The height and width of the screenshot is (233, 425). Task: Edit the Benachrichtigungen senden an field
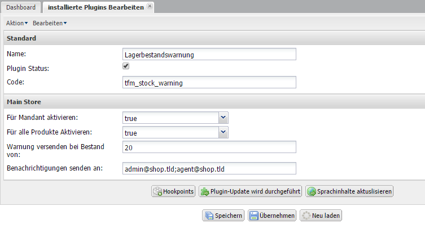click(x=209, y=169)
